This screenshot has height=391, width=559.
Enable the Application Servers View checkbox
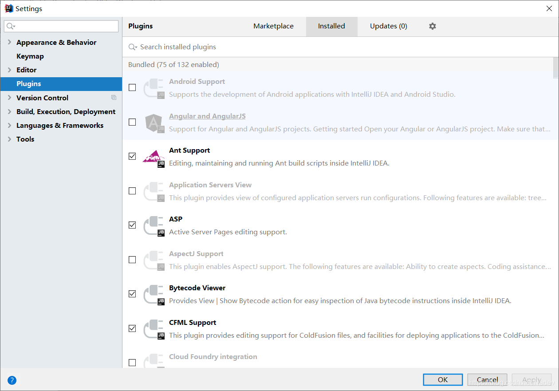point(132,191)
